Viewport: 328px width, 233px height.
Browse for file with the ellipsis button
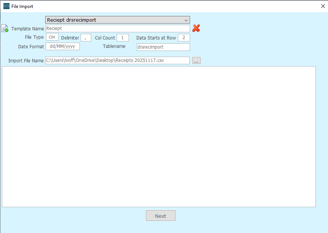196,60
